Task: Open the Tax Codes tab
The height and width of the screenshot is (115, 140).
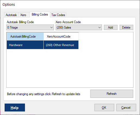Action: pos(58,15)
